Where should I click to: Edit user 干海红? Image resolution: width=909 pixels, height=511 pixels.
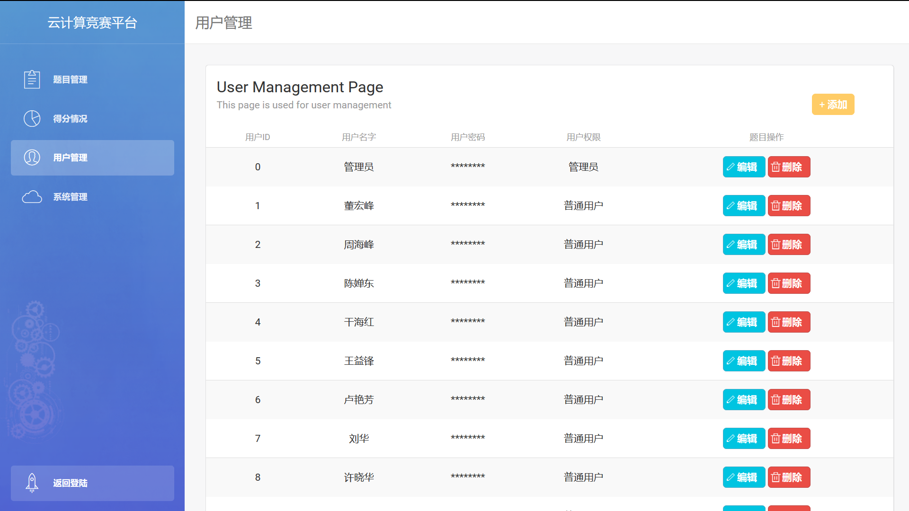tap(744, 322)
